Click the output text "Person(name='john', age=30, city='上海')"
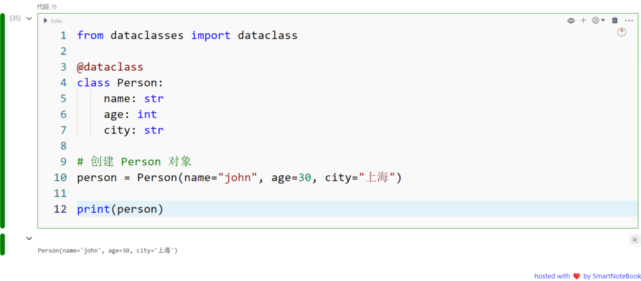 (107, 251)
